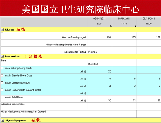Click the Meal cell in the 13:15 column
This screenshot has height=123, width=161.
click(x=124, y=63)
